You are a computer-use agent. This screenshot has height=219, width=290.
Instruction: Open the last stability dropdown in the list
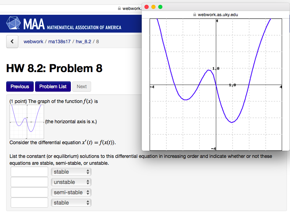click(x=71, y=203)
